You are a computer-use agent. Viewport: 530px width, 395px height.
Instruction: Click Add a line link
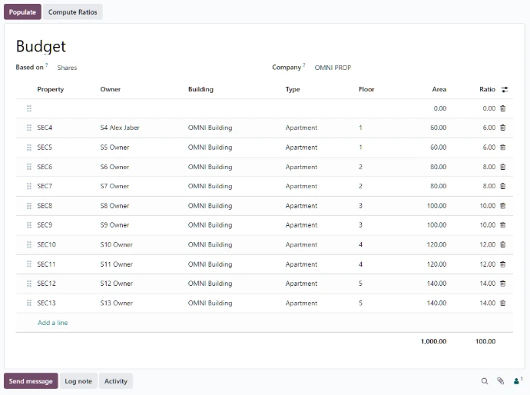tap(53, 324)
